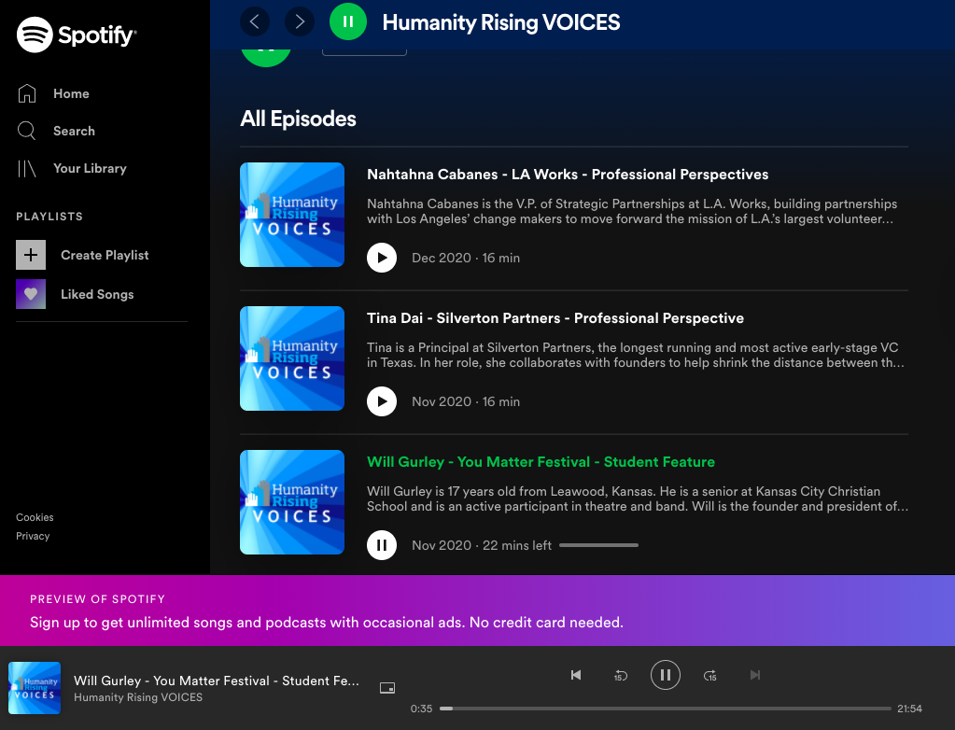The width and height of the screenshot is (955, 730).
Task: Click the Liked Songs heart icon
Action: [31, 294]
